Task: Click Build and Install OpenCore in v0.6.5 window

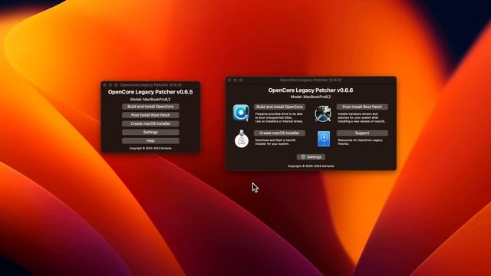Action: point(150,107)
